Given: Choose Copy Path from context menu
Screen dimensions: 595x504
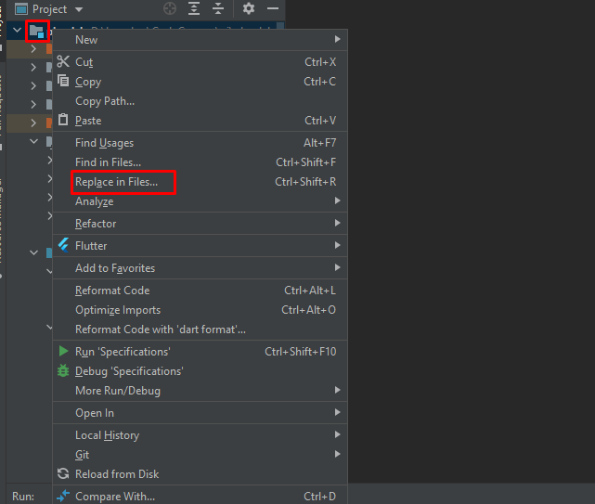Looking at the screenshot, I should click(x=105, y=101).
